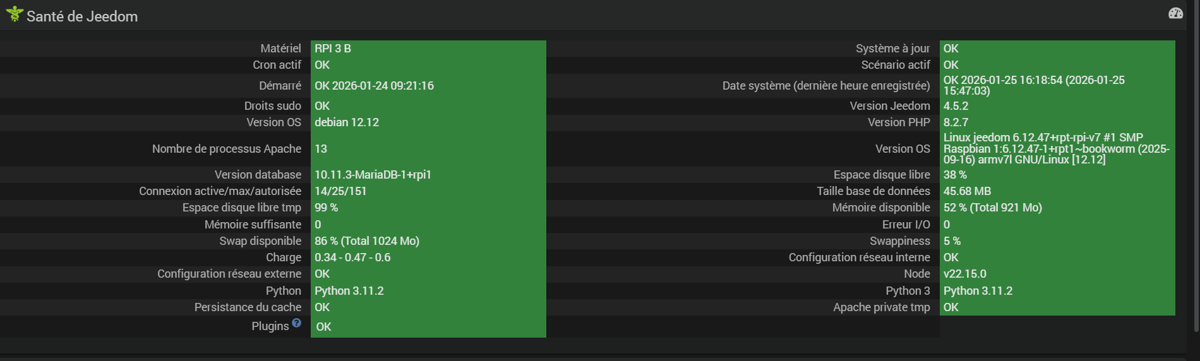Image resolution: width=1200 pixels, height=361 pixels.
Task: Click the Santé de Jeedom title text
Action: (82, 16)
